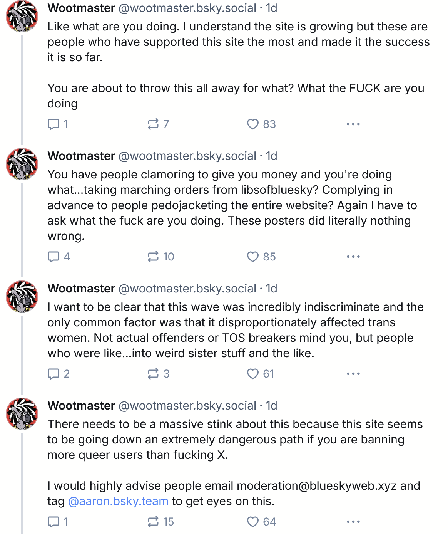Viewport: 448px width, 534px height.
Task: Open the @aaron.bsky.team mention link
Action: point(118,501)
